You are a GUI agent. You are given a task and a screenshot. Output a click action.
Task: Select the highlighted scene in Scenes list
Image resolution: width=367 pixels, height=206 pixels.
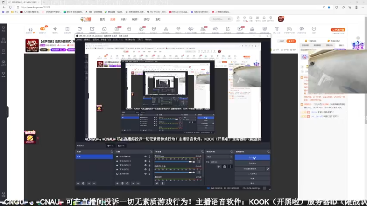[x=95, y=157]
